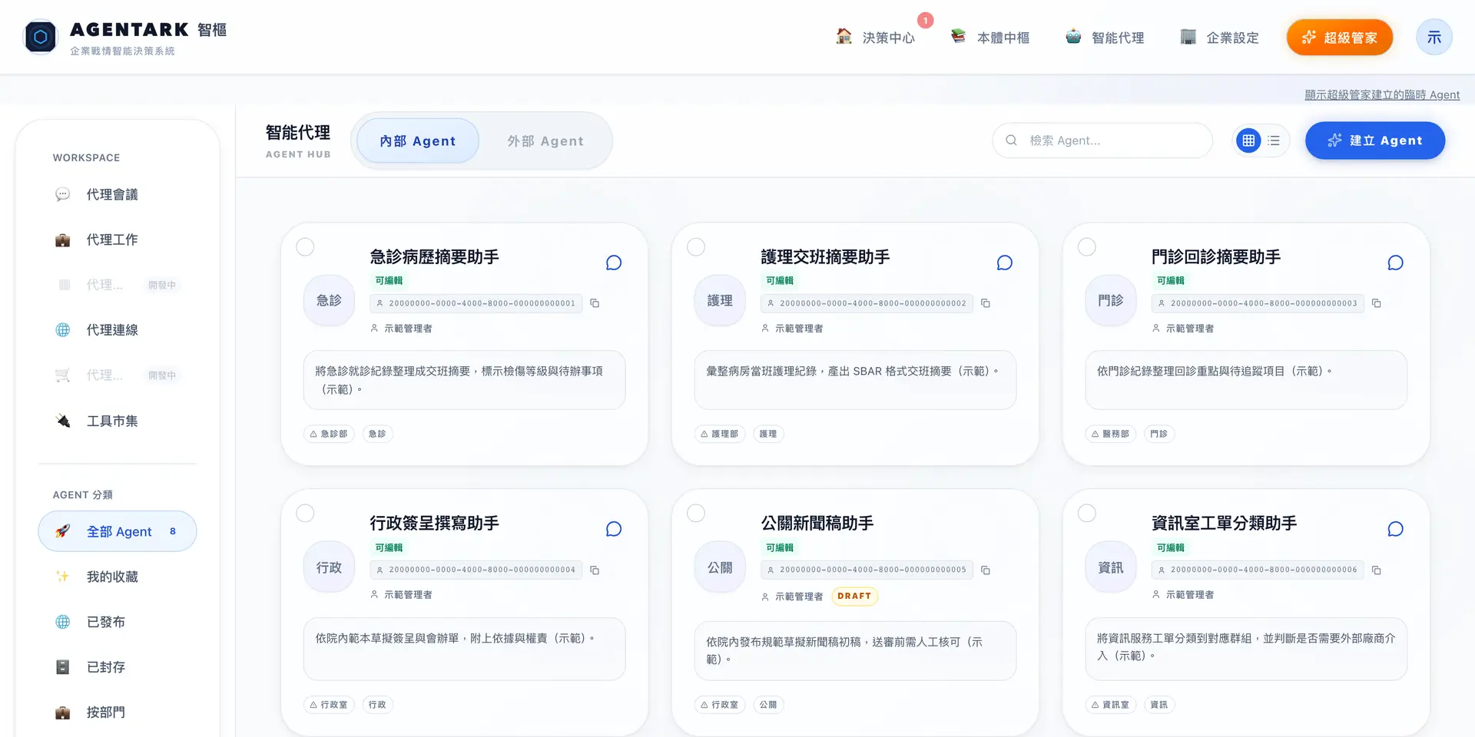This screenshot has width=1475, height=737.
Task: Open the 急診病歷摘要助手 card title
Action: [434, 256]
